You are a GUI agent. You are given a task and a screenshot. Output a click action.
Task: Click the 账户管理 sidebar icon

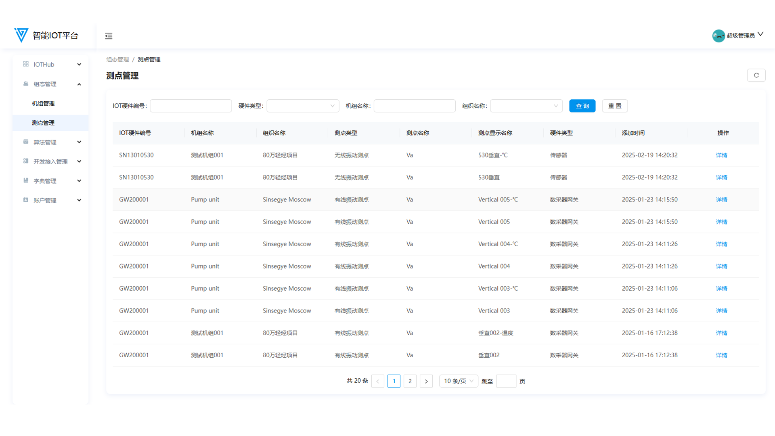[x=26, y=200]
